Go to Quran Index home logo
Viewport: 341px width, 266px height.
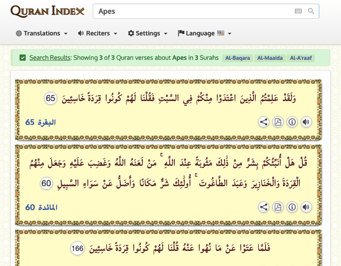[x=48, y=11]
